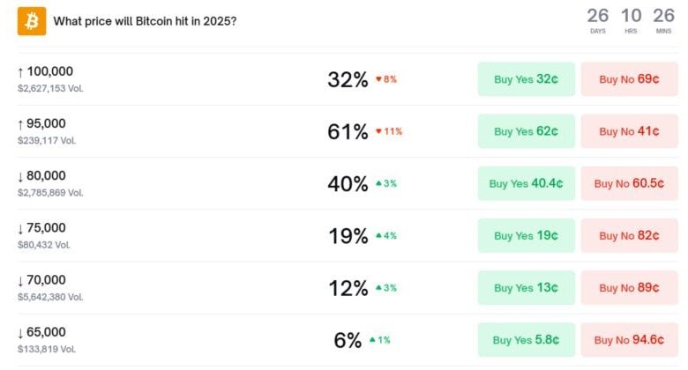This screenshot has height=370, width=688.
Task: Click the red down 8% change indicator
Action: (386, 79)
